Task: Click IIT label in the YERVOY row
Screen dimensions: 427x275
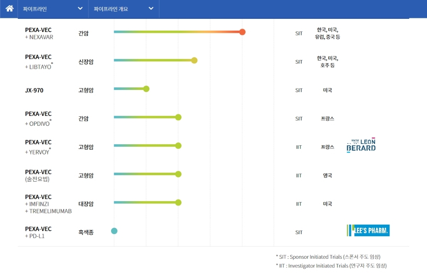Action: (299, 147)
